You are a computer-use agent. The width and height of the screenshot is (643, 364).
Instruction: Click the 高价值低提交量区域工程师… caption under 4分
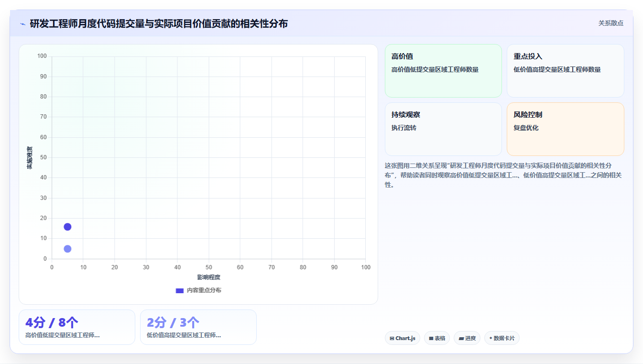(62, 335)
